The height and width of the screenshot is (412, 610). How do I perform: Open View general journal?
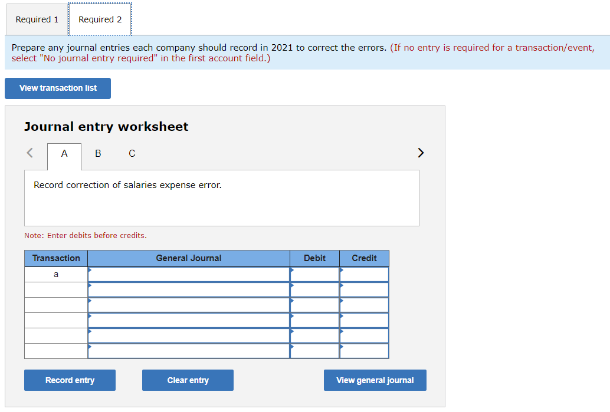[x=375, y=380]
